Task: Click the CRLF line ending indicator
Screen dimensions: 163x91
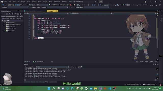Action: coord(156,62)
